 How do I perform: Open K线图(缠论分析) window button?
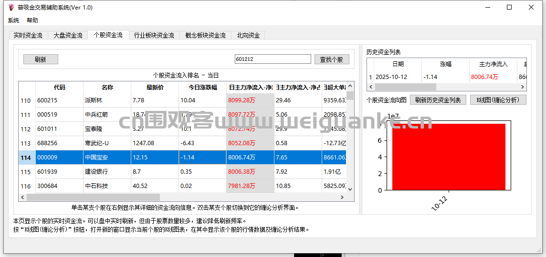[x=498, y=100]
